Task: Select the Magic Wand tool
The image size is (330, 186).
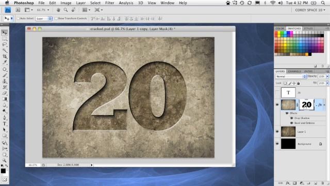Action: pos(5,51)
